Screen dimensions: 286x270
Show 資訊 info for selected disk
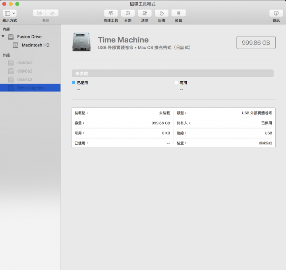pos(276,13)
